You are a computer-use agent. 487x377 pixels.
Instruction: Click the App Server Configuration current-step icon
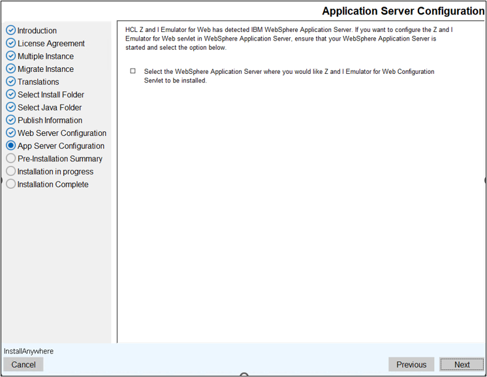11,146
